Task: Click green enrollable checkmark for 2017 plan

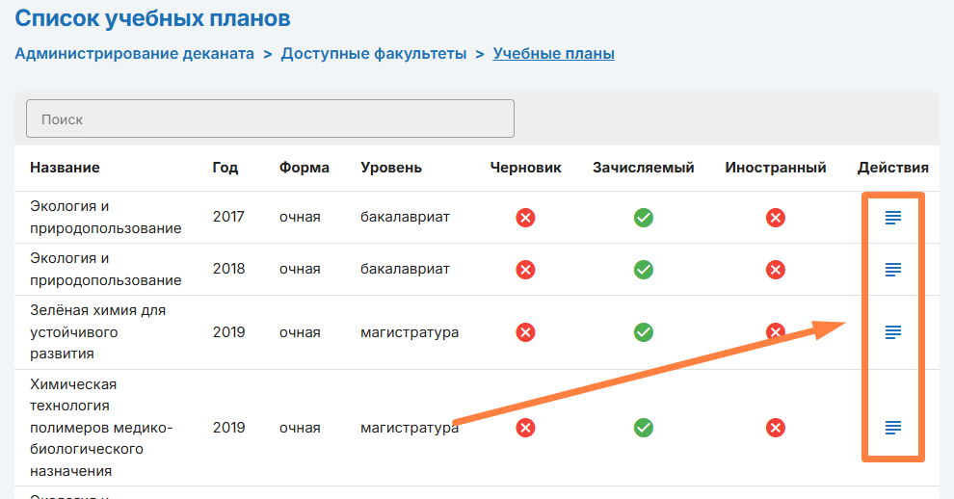Action: point(644,218)
